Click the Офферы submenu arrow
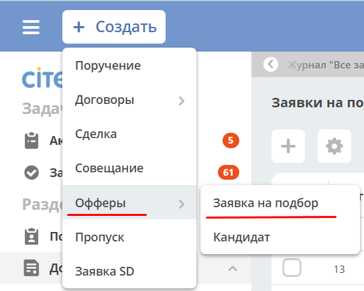 tap(182, 204)
